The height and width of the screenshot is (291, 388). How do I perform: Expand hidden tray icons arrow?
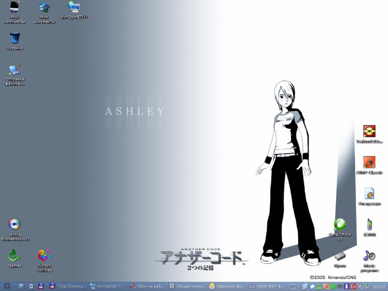click(299, 286)
